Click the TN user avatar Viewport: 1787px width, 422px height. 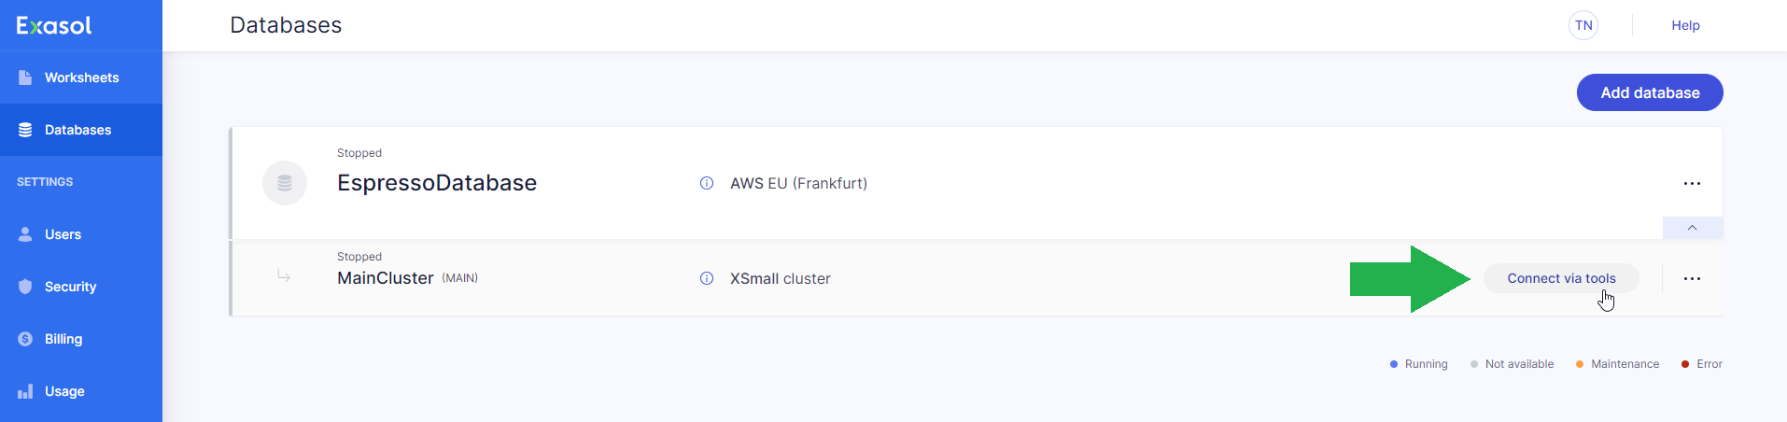pyautogui.click(x=1583, y=25)
